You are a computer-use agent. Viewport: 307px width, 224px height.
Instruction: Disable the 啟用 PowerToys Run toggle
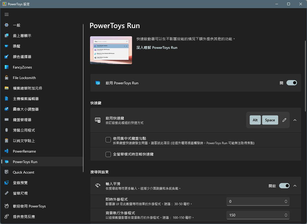point(291,83)
